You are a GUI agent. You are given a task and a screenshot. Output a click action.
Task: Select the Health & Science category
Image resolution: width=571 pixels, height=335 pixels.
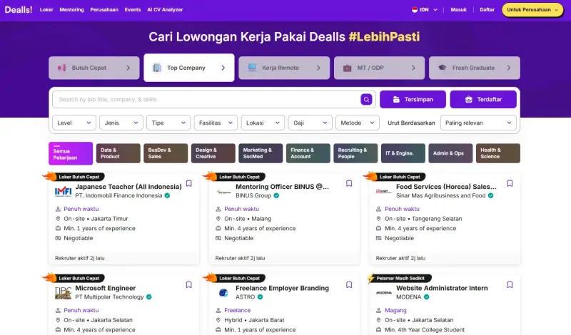coord(497,153)
